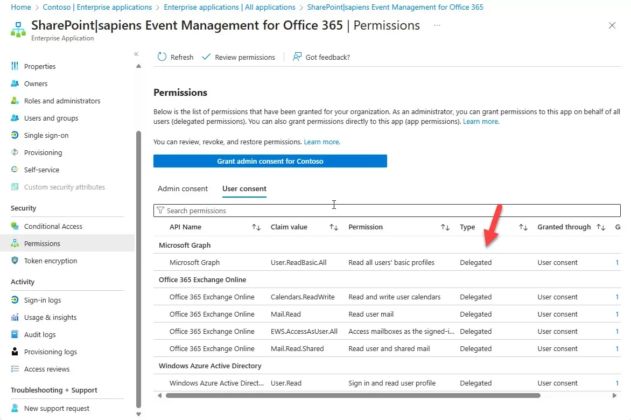Go to Home breadcrumb
Screen dimensions: 631x420
pos(21,7)
